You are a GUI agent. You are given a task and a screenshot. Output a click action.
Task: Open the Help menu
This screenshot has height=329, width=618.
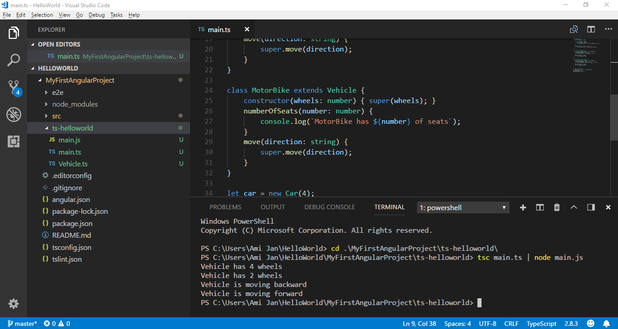point(134,15)
